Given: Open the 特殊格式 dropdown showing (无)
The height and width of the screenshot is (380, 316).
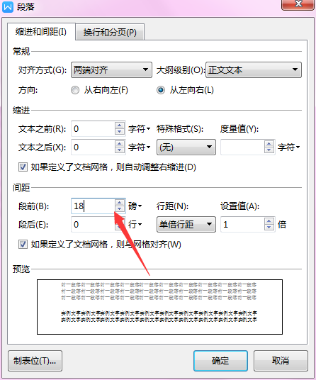Looking at the screenshot, I should coord(186,147).
